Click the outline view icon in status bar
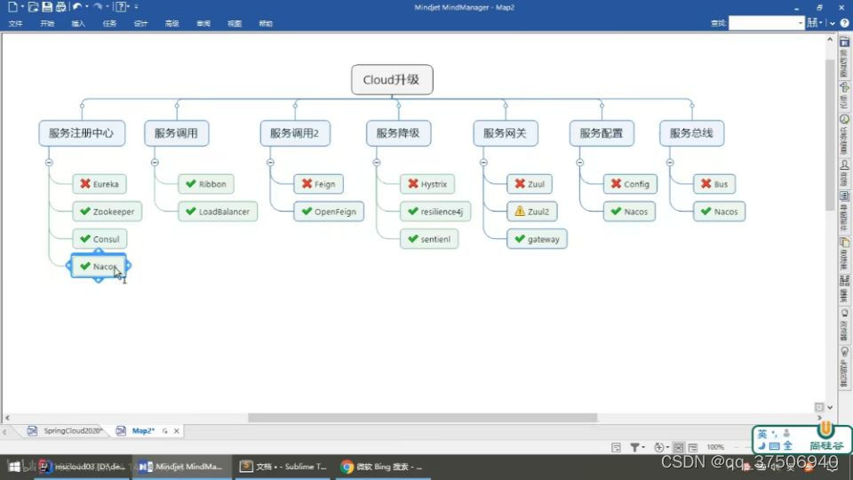 tap(693, 447)
